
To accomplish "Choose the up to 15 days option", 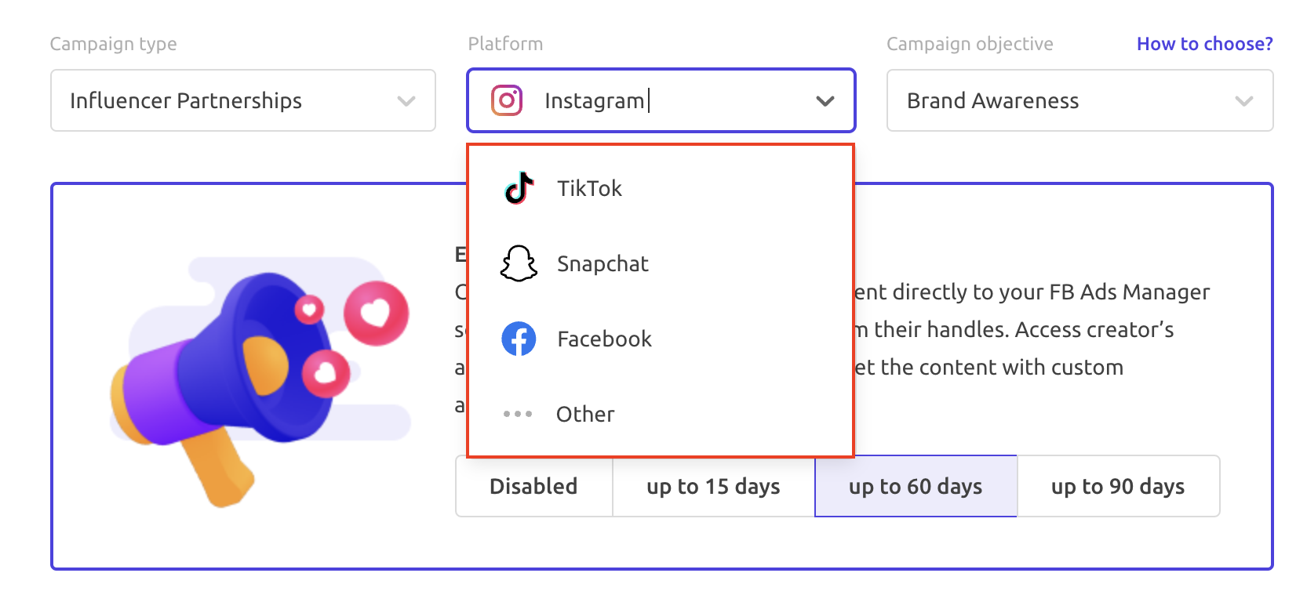I will coord(713,486).
